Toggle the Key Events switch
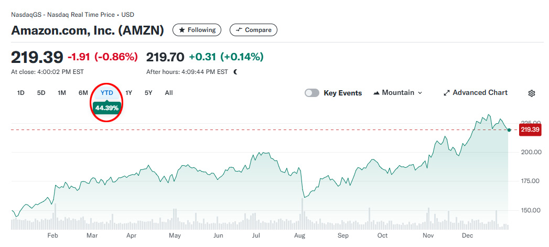Viewport: 549px width, 247px height. tap(312, 93)
